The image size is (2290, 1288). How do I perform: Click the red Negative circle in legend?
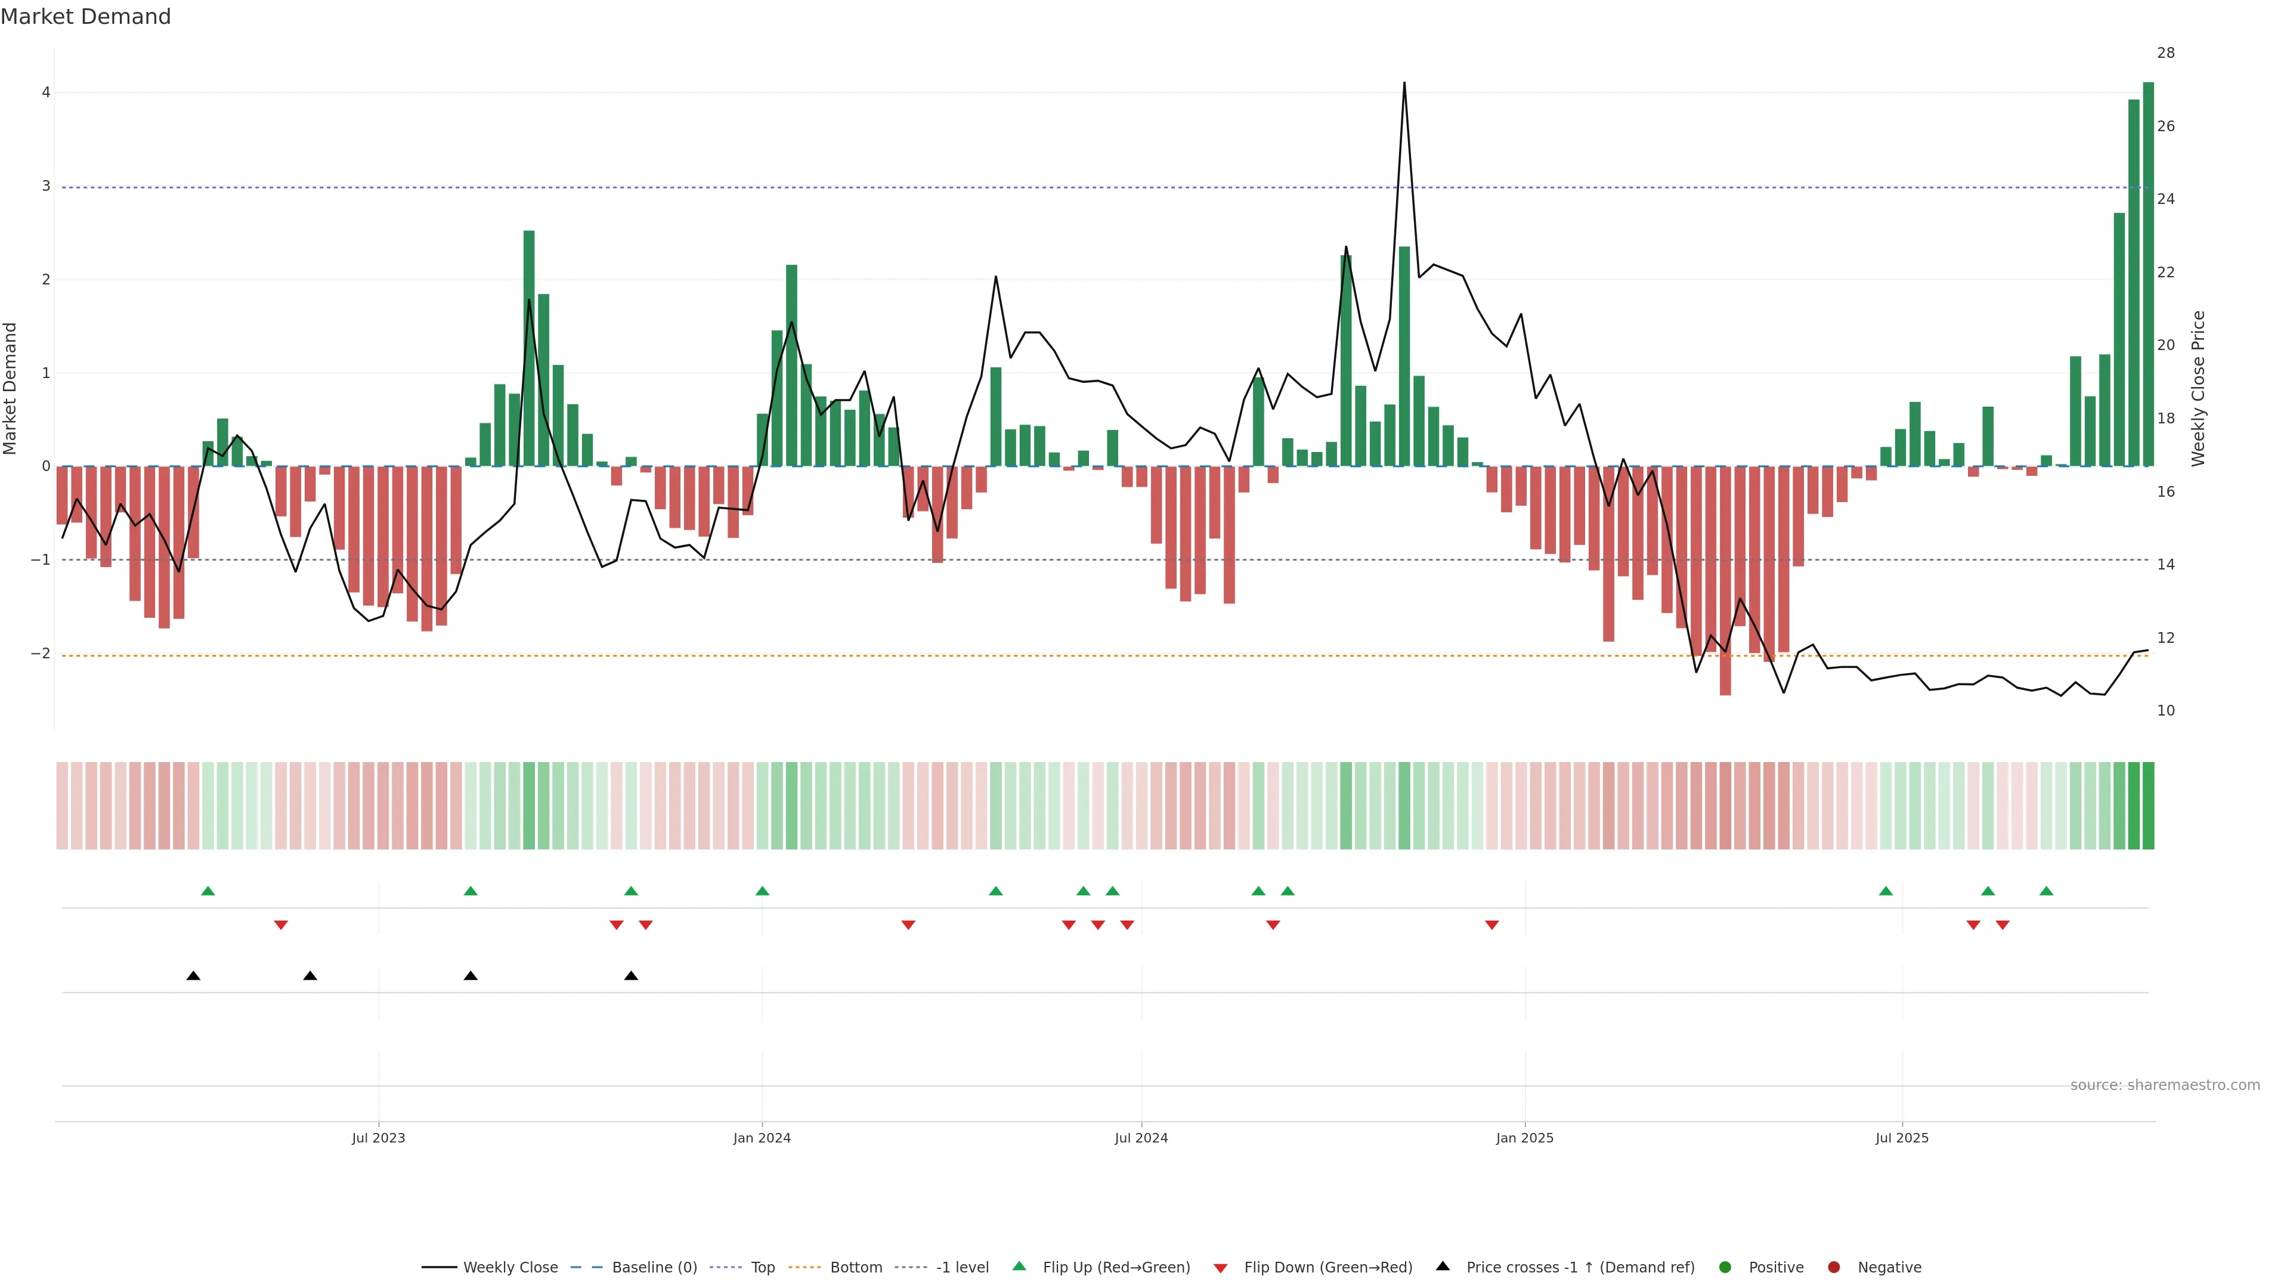1834,1268
